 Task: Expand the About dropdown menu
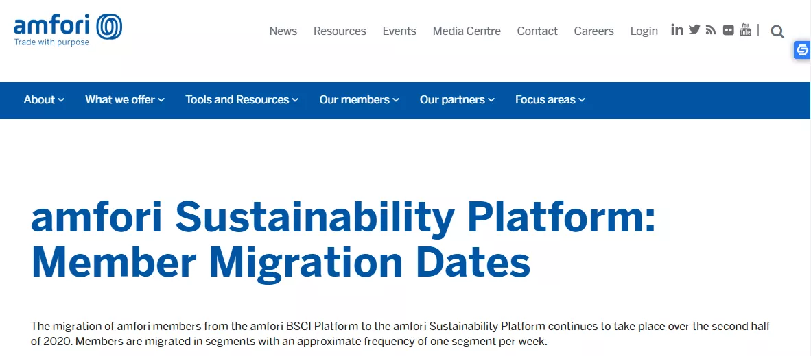[44, 99]
